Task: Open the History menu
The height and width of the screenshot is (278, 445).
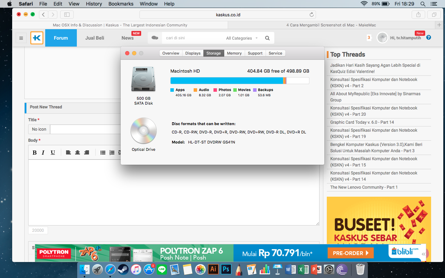Action: coord(94,4)
